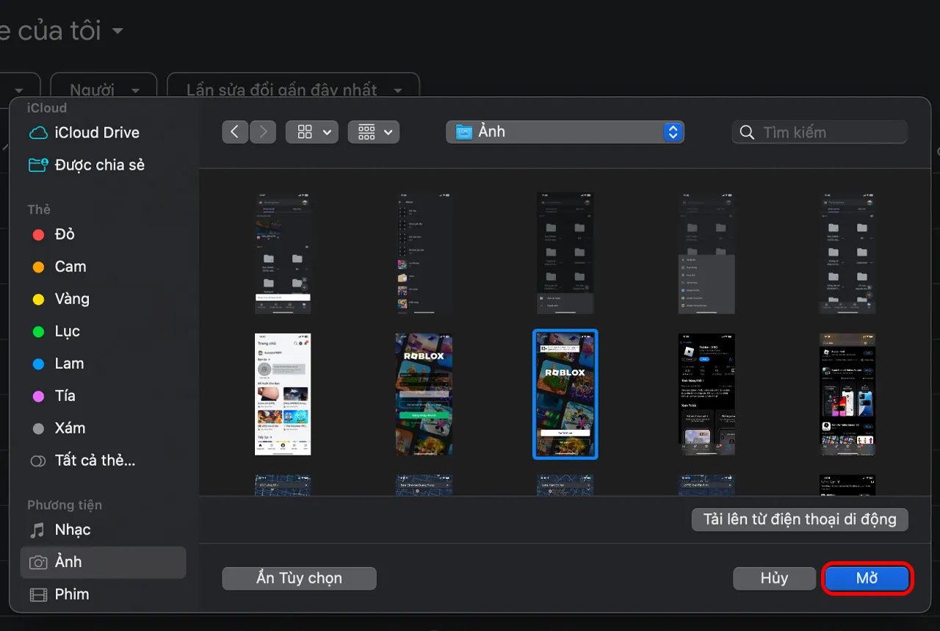Expand the Ảnh folder location popup
Screen dimensions: 940x631
(565, 132)
